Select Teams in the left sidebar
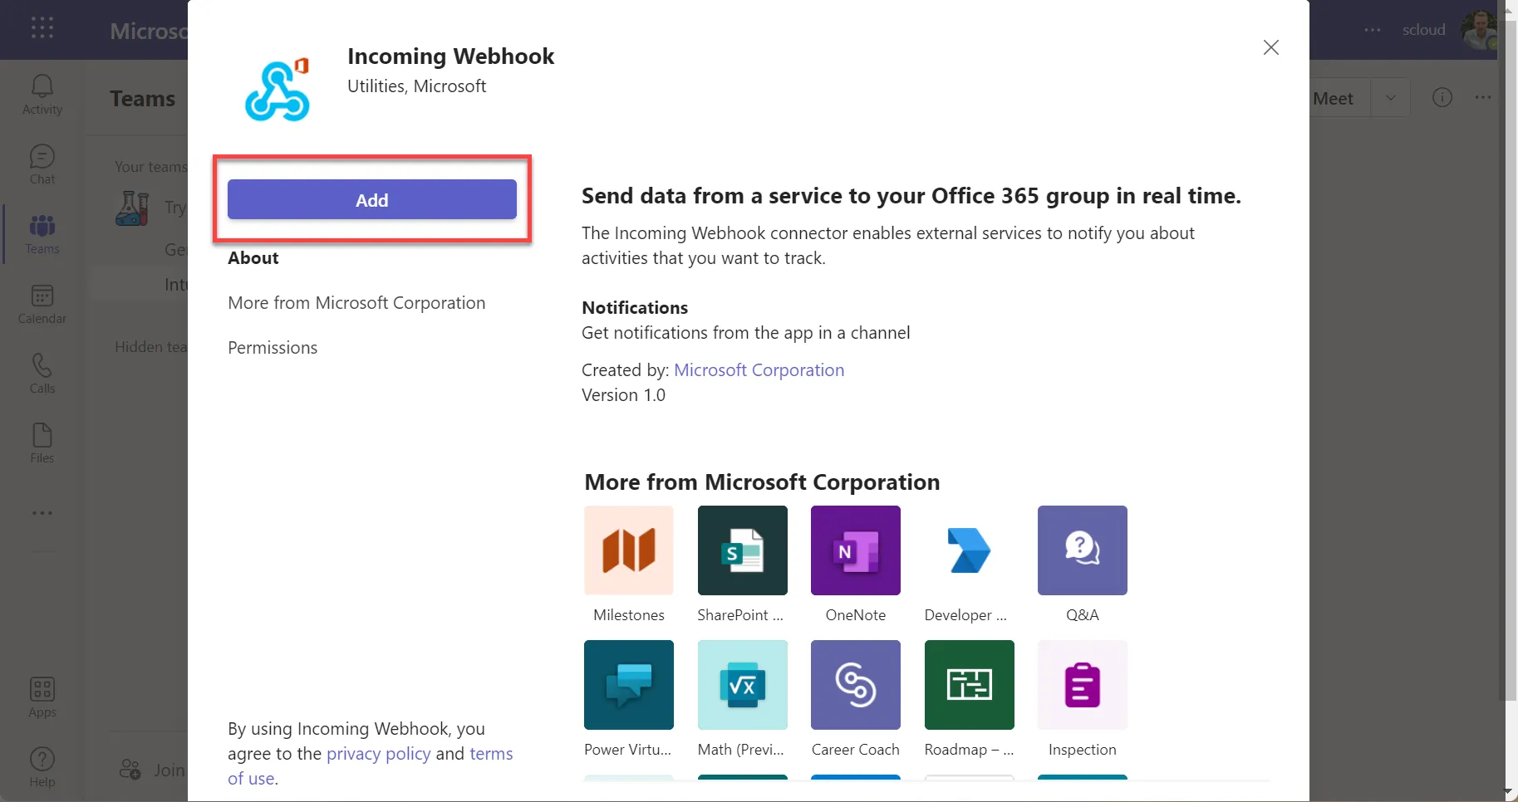The width and height of the screenshot is (1518, 802). click(42, 234)
